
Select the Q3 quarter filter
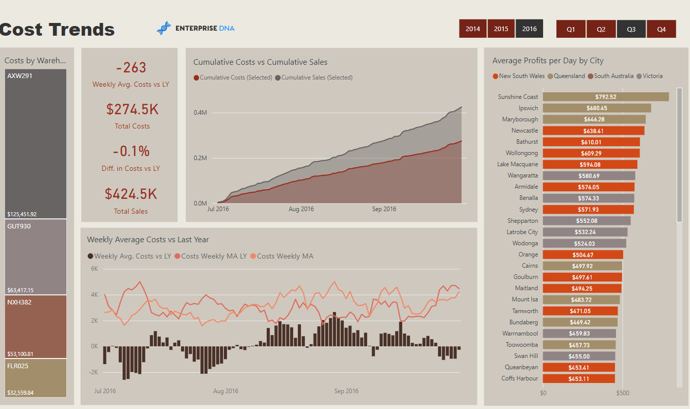coord(631,30)
